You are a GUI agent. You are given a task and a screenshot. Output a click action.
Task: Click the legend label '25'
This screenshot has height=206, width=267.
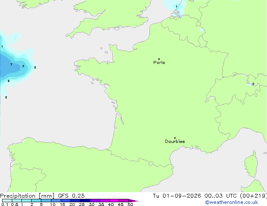[82, 204]
